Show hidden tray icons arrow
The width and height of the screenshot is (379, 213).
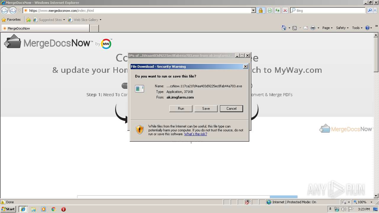330,209
